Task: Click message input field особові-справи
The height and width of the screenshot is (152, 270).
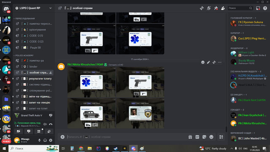Action: coord(127,137)
